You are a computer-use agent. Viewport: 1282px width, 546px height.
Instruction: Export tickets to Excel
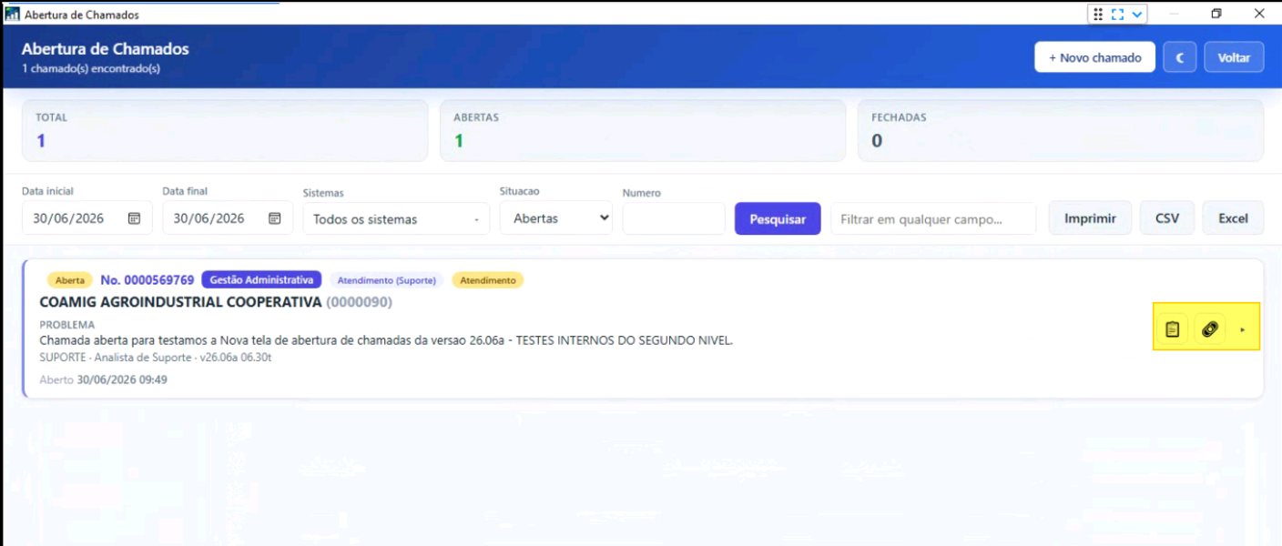click(x=1233, y=218)
